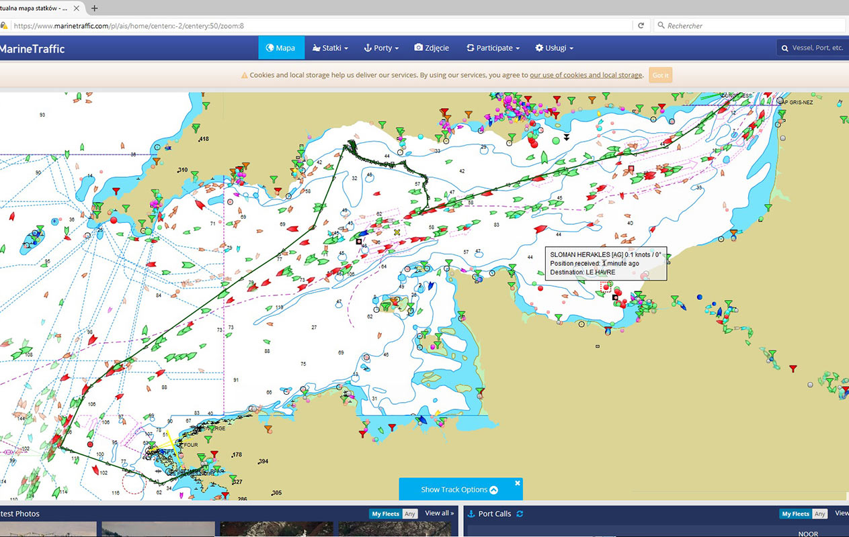This screenshot has height=537, width=849.
Task: Select Any in Port Calls
Action: 819,514
